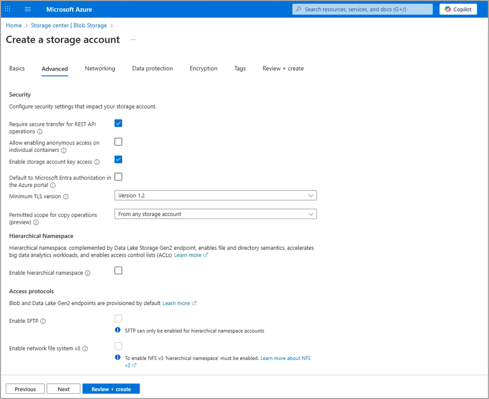Screen dimensions: 489x399
Task: Go to the Networking tab
Action: pyautogui.click(x=100, y=68)
